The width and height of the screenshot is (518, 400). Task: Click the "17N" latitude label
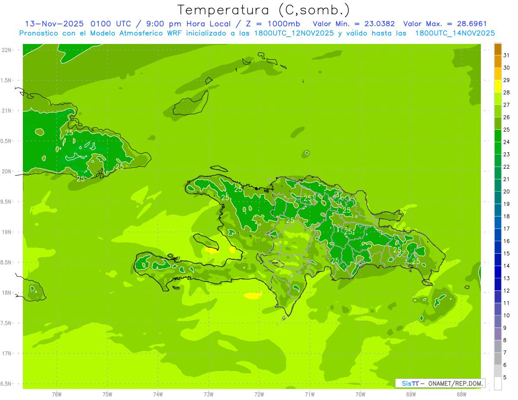click(7, 353)
